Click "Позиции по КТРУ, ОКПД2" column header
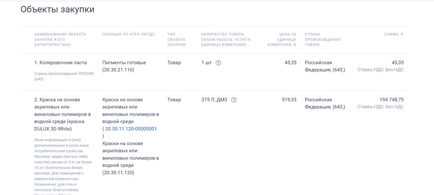The height and width of the screenshot is (195, 434). [128, 34]
